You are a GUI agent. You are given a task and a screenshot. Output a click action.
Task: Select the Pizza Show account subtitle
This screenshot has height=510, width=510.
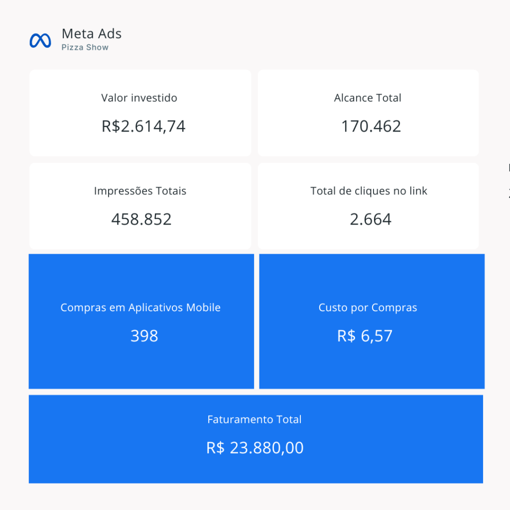click(x=85, y=48)
